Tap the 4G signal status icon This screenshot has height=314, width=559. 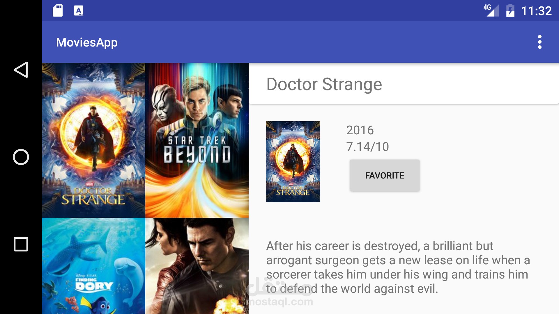(491, 10)
